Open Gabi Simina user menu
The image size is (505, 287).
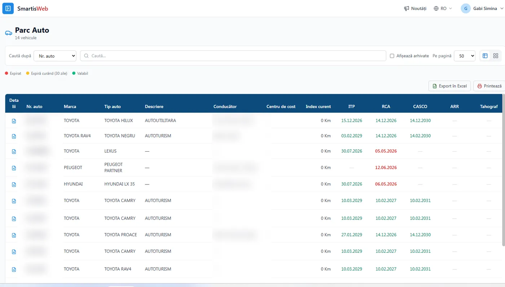click(x=483, y=8)
